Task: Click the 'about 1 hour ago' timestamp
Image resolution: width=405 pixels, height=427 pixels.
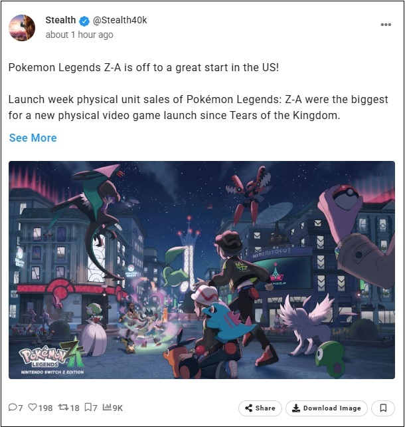Action: point(80,35)
